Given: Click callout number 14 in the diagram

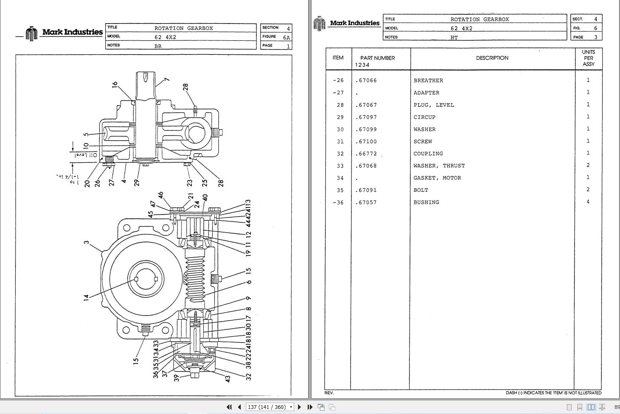Looking at the screenshot, I should 86,297.
